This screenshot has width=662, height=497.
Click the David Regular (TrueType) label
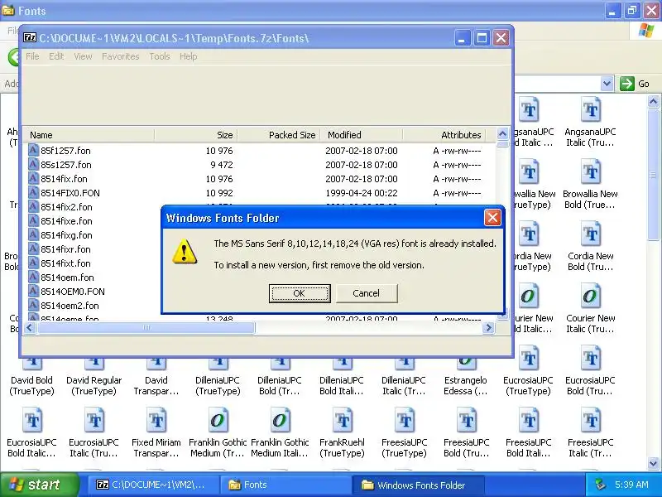pos(94,385)
